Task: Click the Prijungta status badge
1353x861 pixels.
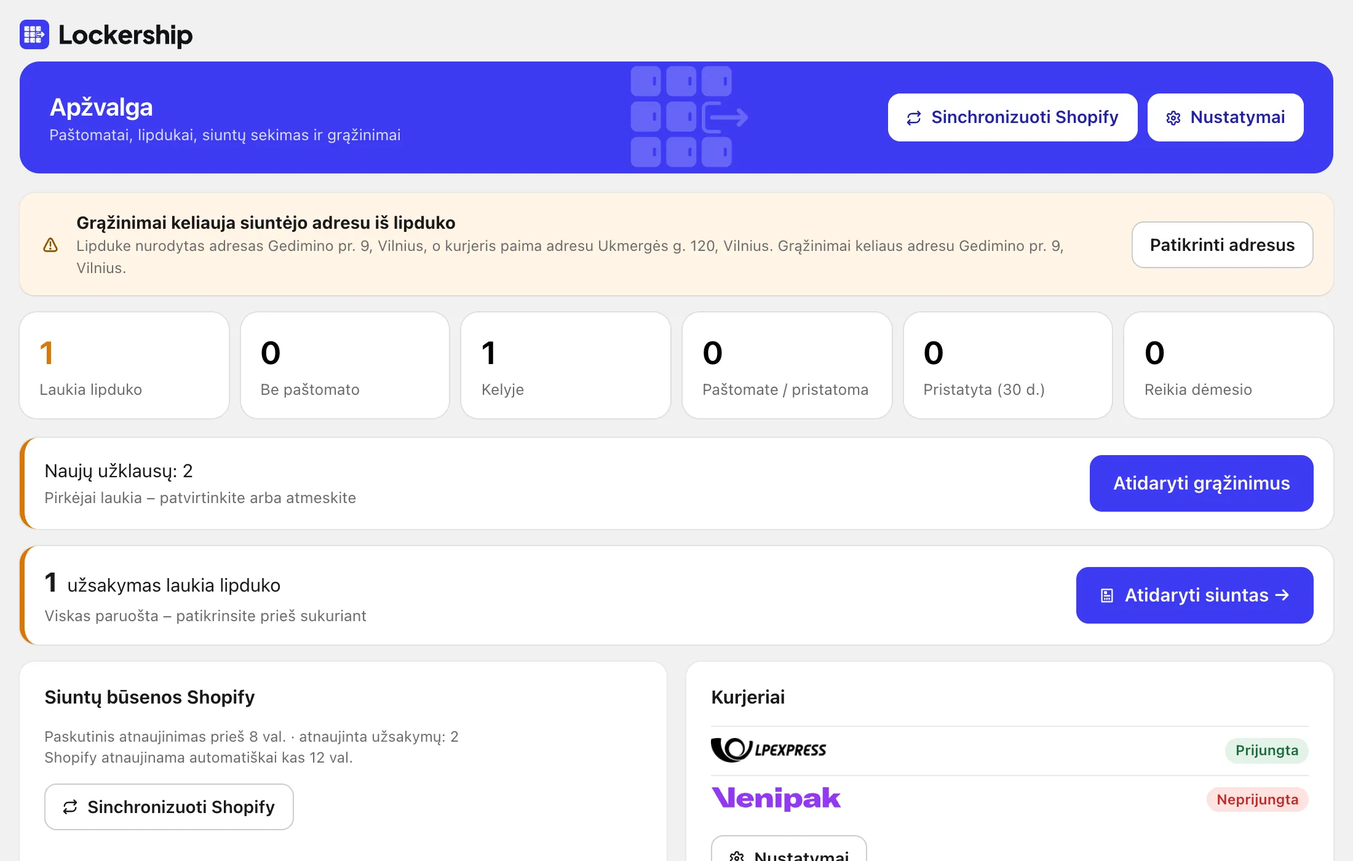Action: click(x=1267, y=750)
